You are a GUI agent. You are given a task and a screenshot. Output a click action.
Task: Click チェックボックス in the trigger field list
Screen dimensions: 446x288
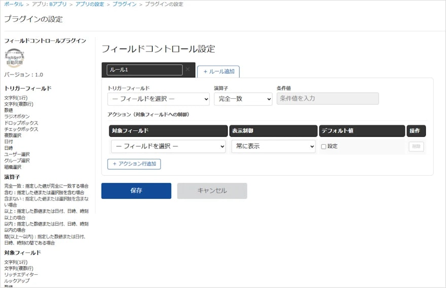click(x=21, y=129)
